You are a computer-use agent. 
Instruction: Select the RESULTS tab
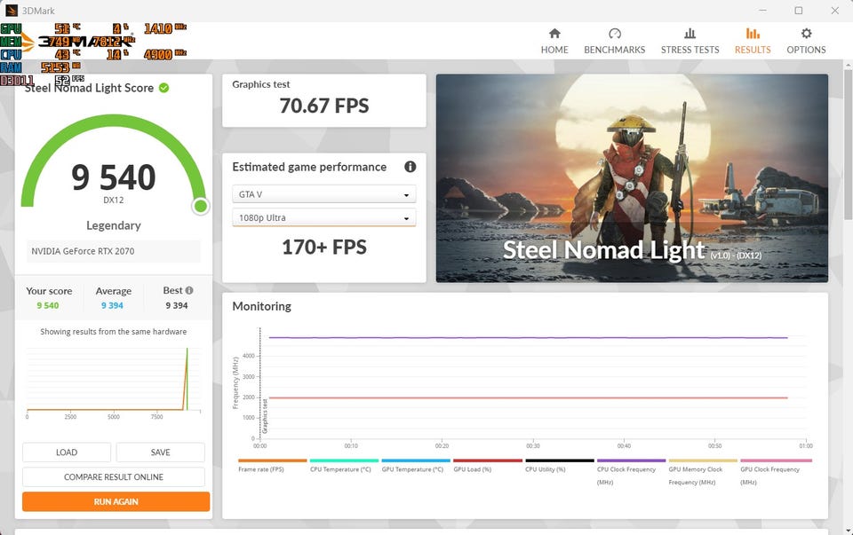753,42
